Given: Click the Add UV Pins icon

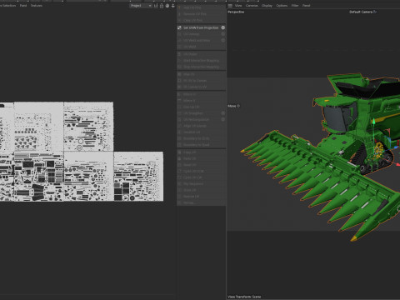Looking at the screenshot, I should [179, 7].
